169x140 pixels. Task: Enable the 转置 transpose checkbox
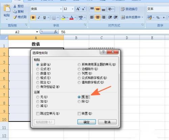pos(79,113)
